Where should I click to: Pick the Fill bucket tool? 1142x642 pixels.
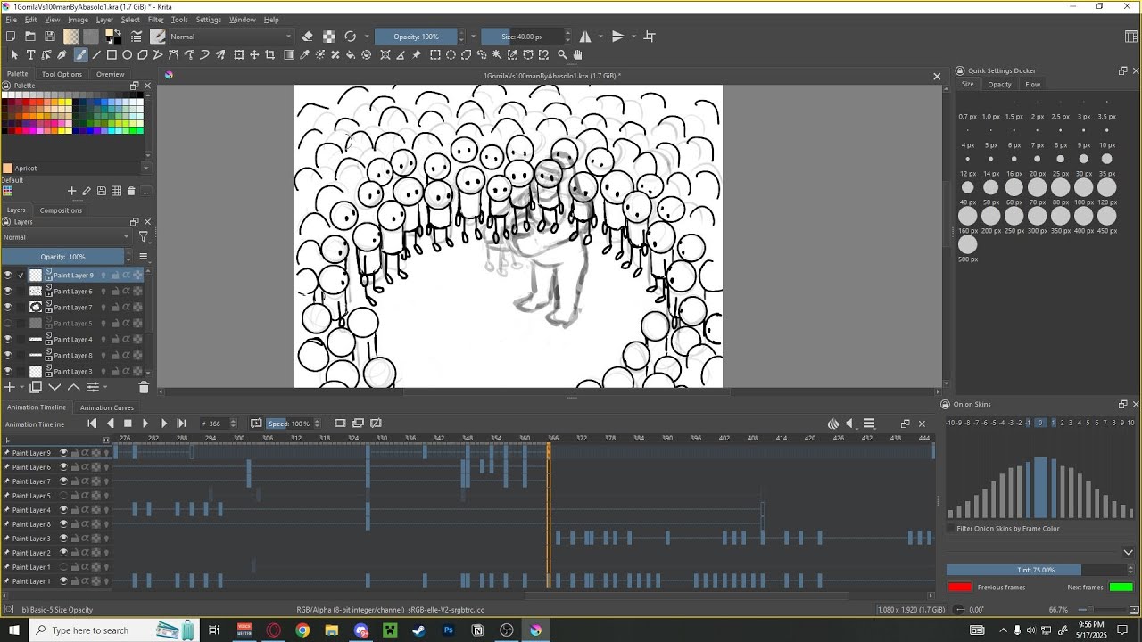point(351,54)
